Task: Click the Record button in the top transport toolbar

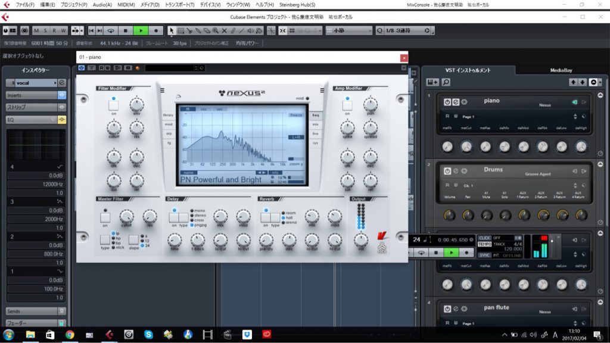Action: [156, 30]
